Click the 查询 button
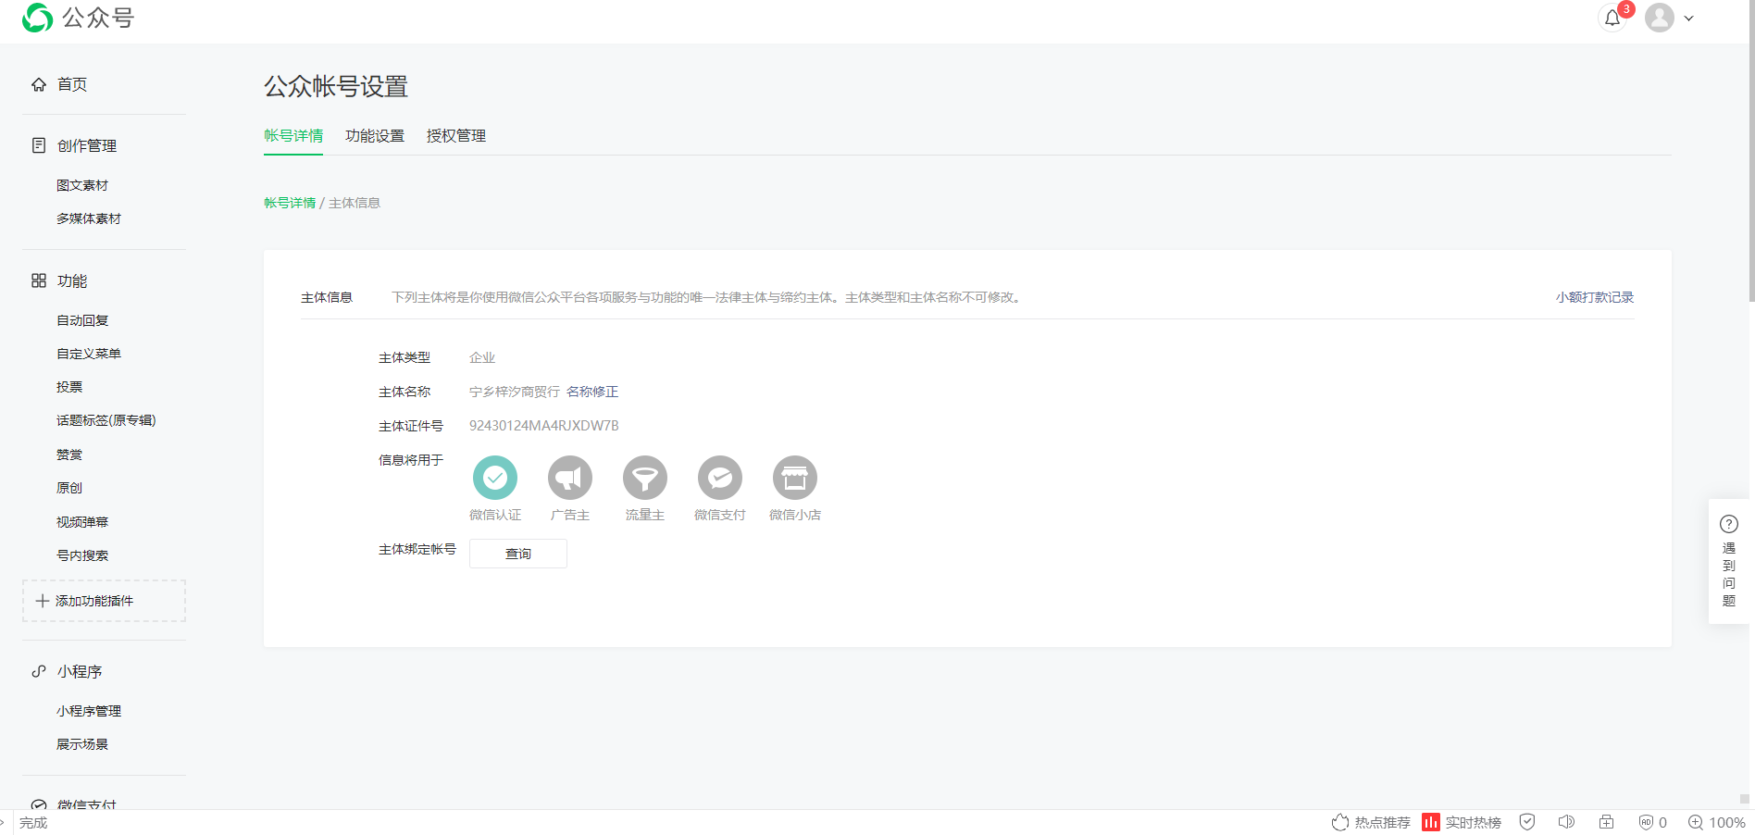Screen dimensions: 1755x835 (x=518, y=554)
